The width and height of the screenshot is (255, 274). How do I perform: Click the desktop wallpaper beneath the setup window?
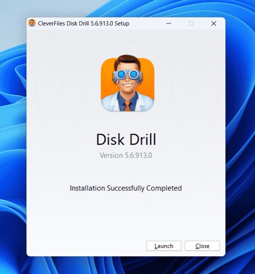tap(127, 265)
